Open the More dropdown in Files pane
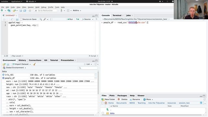The image size is (208, 117). coord(148,99)
